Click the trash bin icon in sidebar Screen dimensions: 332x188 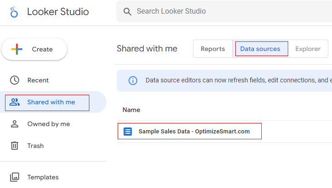(x=15, y=146)
